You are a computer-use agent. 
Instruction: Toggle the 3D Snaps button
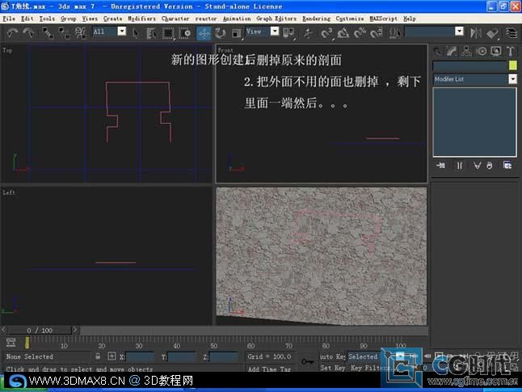point(327,33)
